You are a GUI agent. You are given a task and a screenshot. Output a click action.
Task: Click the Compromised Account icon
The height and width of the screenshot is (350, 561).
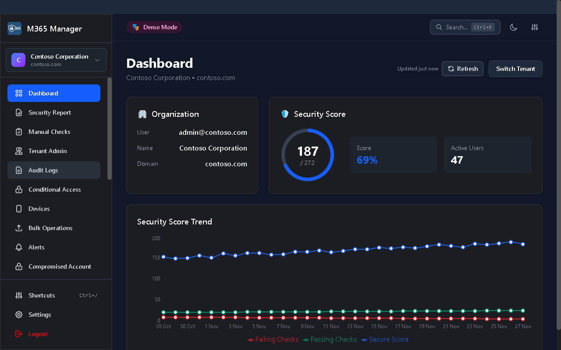18,266
